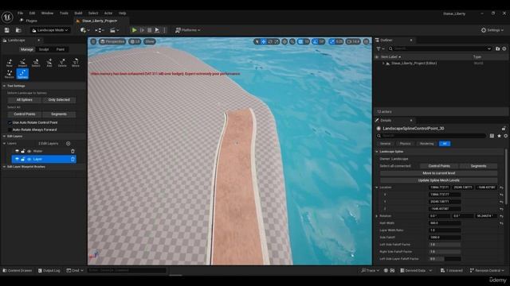Select the Resize landscape tool
510x286 pixels.
[10, 74]
